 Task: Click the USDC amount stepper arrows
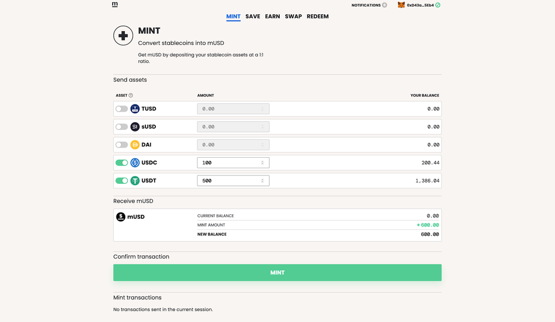point(263,163)
